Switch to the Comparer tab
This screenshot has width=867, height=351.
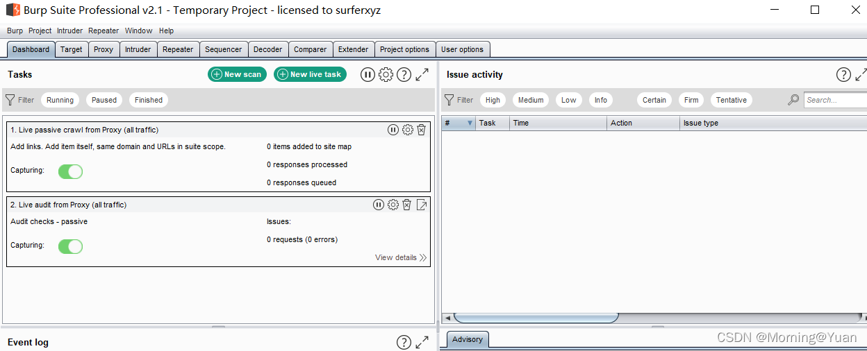click(311, 49)
